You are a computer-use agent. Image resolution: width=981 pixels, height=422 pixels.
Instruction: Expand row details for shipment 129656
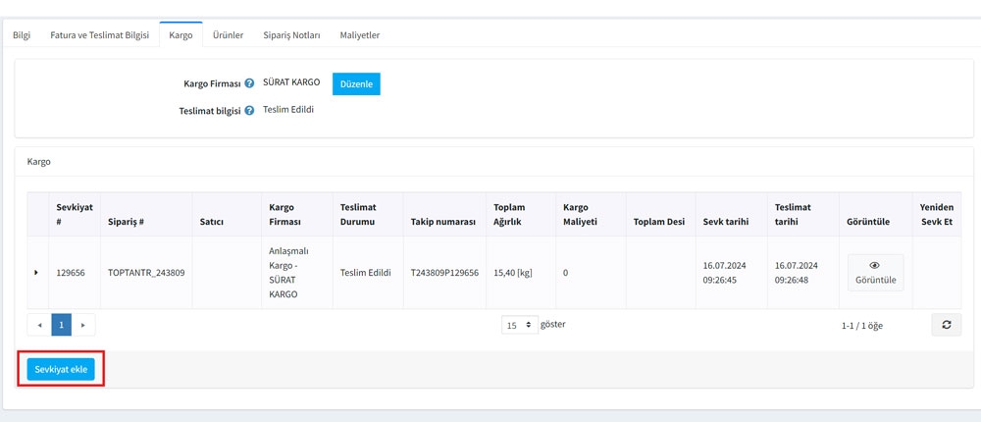[x=37, y=272]
